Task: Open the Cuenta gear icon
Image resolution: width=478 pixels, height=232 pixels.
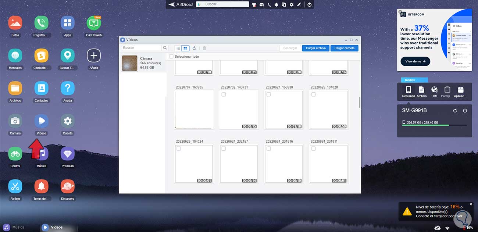Action: pos(68,121)
